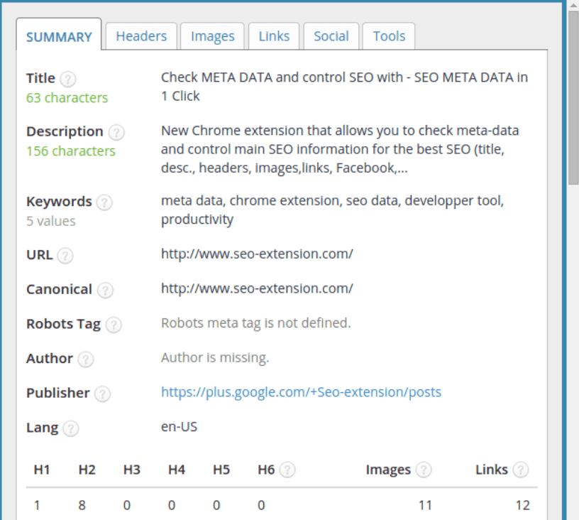Select the Links tab

tap(274, 36)
